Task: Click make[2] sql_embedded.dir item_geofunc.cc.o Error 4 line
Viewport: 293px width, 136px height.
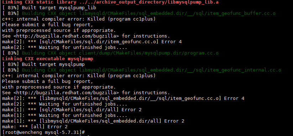Action: (x=123, y=98)
